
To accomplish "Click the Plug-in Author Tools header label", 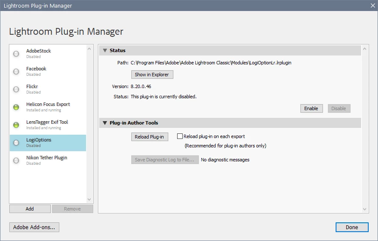I will coord(134,123).
